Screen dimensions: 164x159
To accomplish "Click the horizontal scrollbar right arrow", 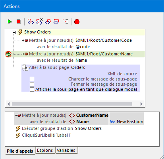I will click(x=141, y=104).
